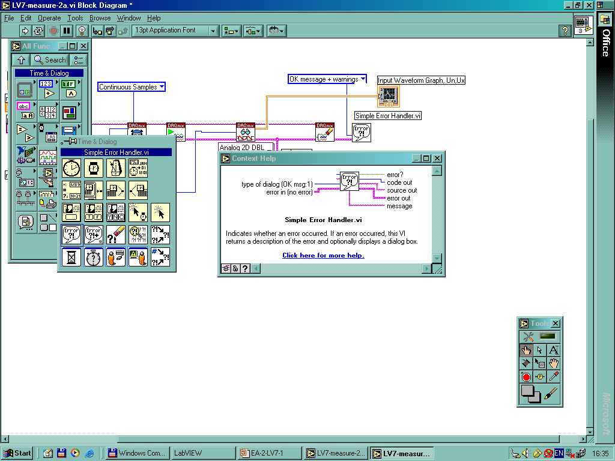Viewport: 615px width, 461px height.
Task: Click the foreground/background color swatch in Tools
Action: click(x=530, y=394)
